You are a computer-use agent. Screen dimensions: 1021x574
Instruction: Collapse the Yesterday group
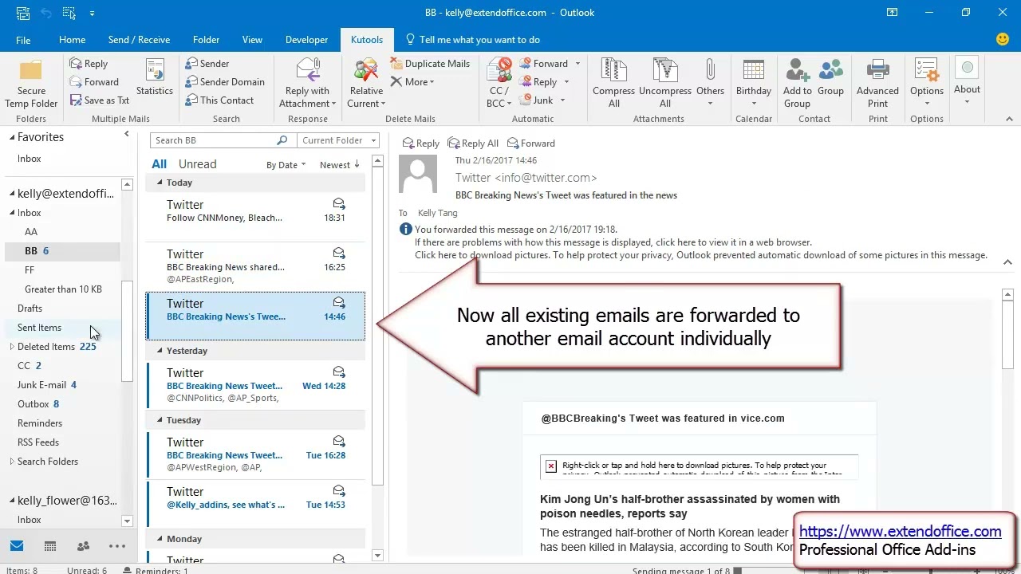[x=160, y=351]
